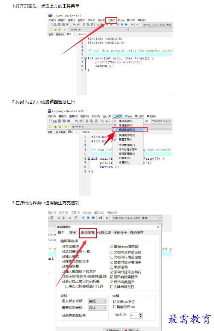Click the blue Run triangle in step 3 toolbar
Screen dimensions: 214x331
88,218
